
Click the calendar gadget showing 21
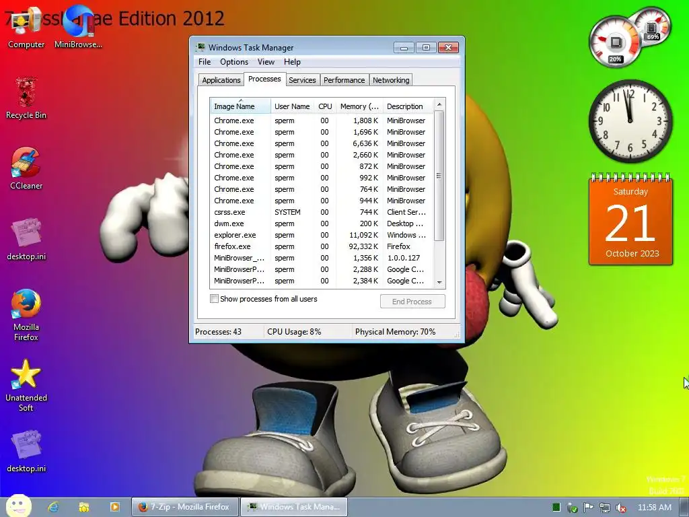point(630,219)
